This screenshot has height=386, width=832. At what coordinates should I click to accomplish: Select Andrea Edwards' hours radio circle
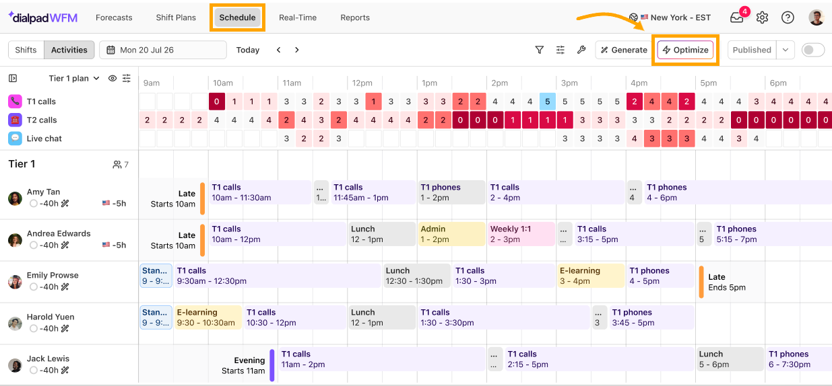point(33,245)
